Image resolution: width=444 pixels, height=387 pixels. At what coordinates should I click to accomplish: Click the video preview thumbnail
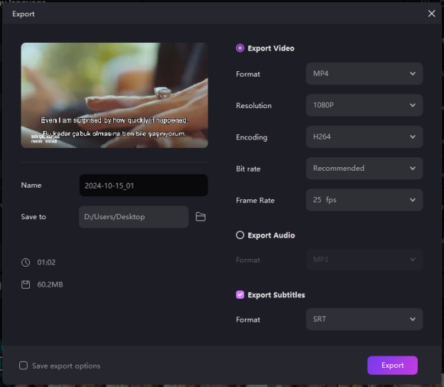[x=115, y=95]
